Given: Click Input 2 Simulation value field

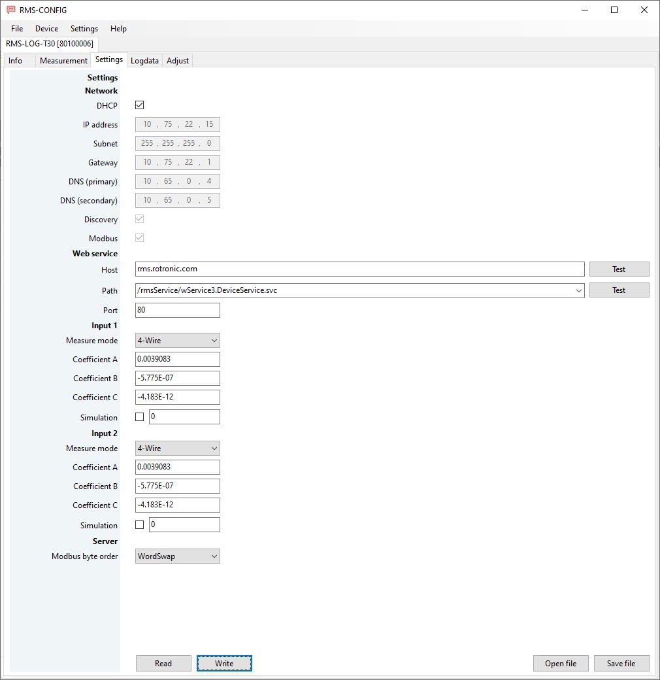Looking at the screenshot, I should [185, 525].
